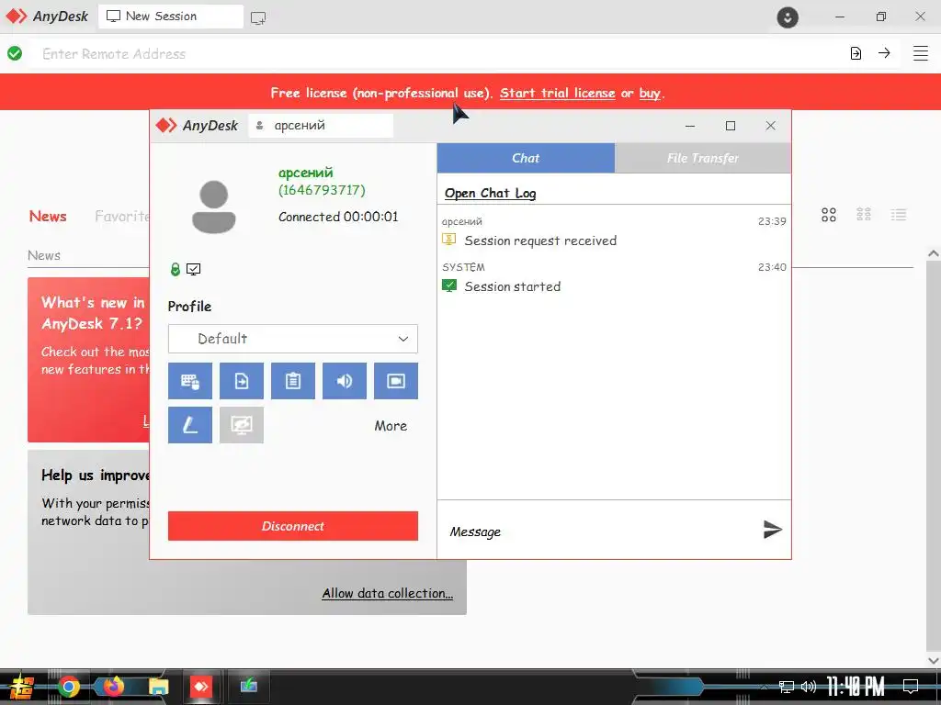This screenshot has height=705, width=941.
Task: Open Windows Start menu
Action: (x=21, y=687)
